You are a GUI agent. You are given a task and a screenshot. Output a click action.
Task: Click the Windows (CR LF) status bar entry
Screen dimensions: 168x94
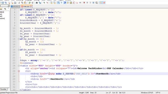147,93
